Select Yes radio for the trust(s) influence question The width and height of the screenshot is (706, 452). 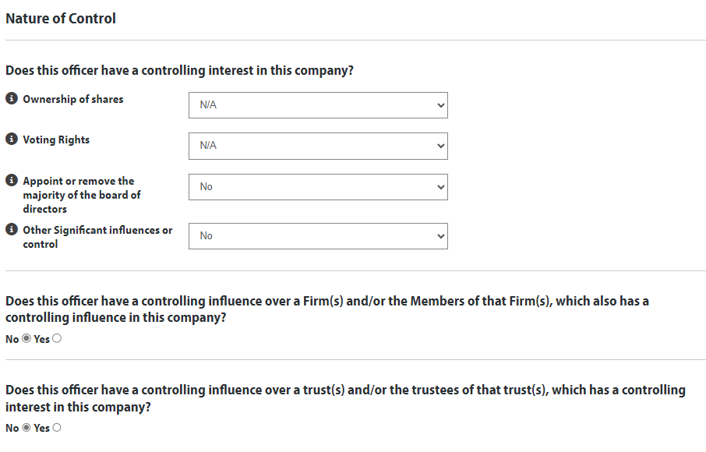pyautogui.click(x=56, y=428)
